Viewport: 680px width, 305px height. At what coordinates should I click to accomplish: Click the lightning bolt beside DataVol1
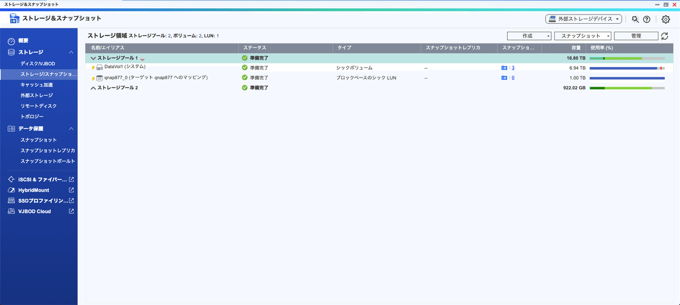pos(93,68)
